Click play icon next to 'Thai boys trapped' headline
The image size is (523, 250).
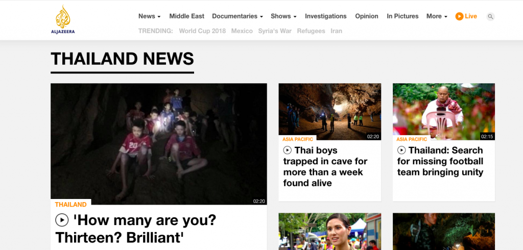[287, 151]
